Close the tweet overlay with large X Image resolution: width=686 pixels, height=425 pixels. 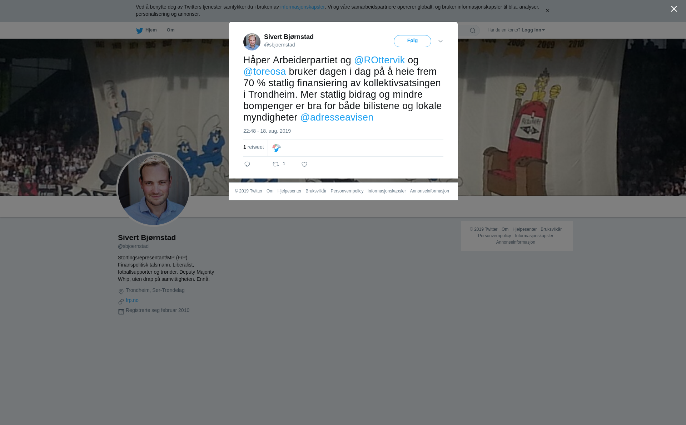point(674,9)
